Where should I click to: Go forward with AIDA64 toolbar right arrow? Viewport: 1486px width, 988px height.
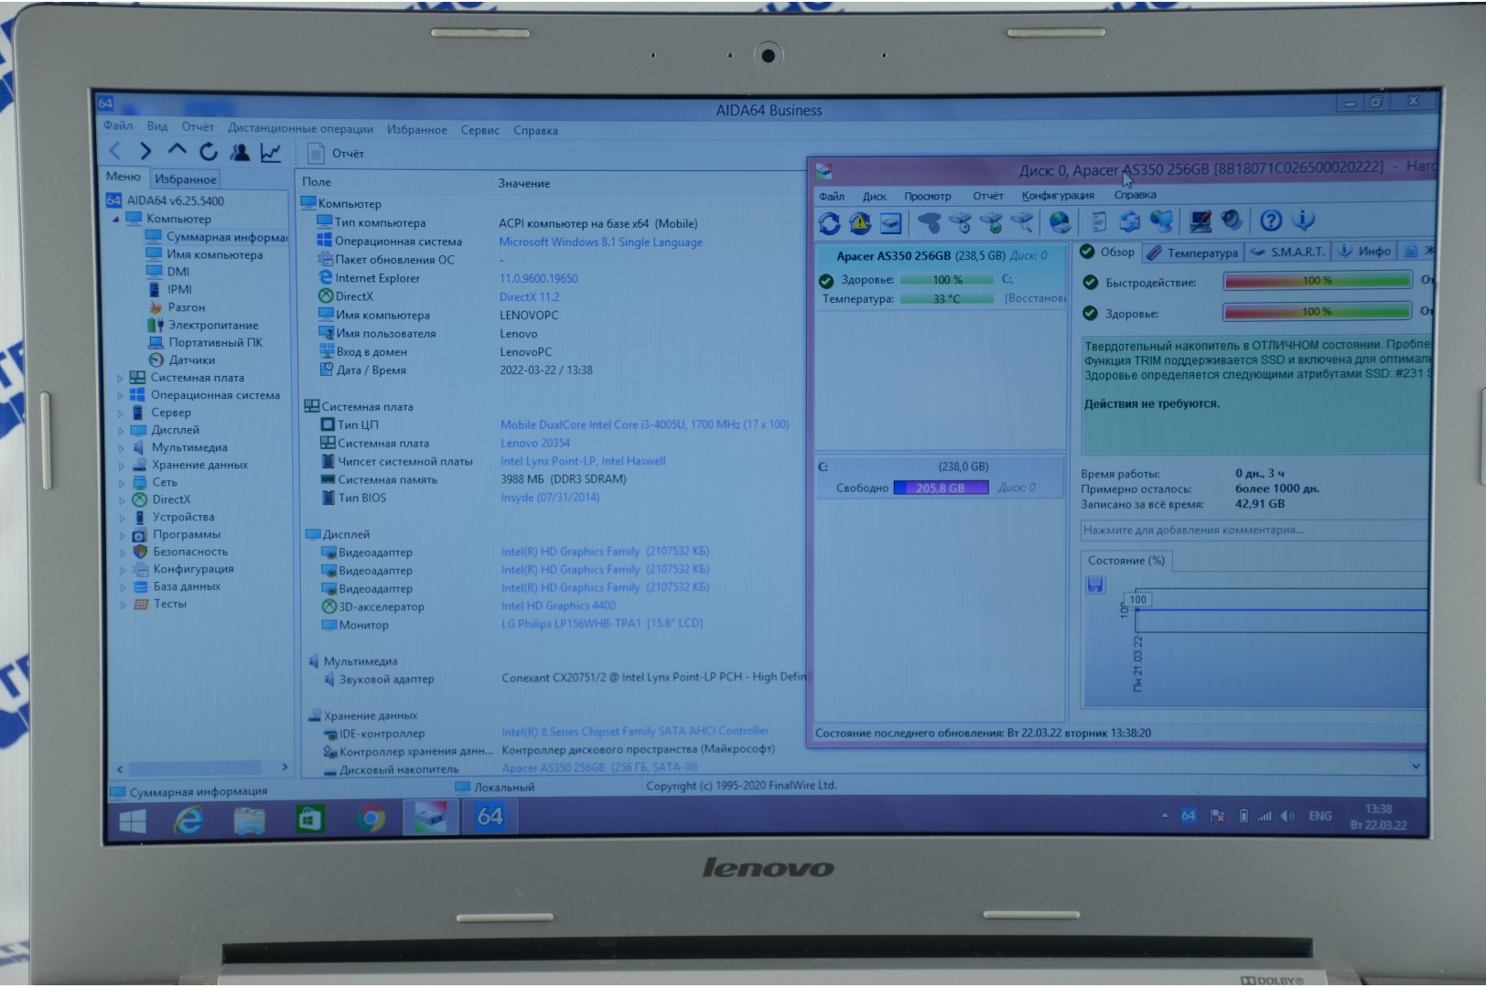pos(145,151)
